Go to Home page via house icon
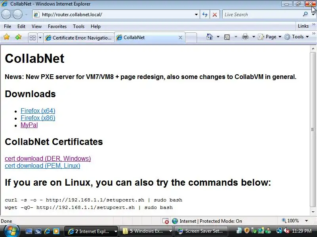Screen dimensions: 317x237 [x=210, y=37]
